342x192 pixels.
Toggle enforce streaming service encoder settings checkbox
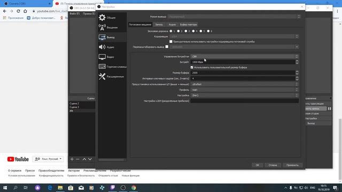171,42
